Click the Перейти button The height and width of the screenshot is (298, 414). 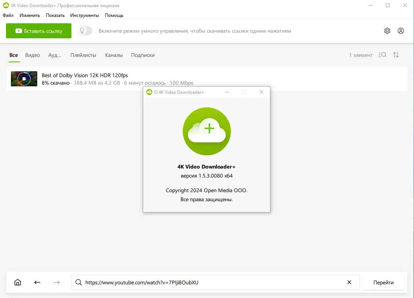click(384, 283)
